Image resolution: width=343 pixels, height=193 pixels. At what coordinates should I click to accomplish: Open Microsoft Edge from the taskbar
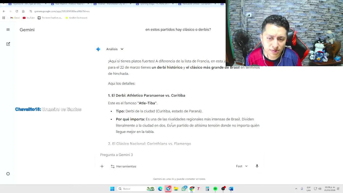click(160, 189)
